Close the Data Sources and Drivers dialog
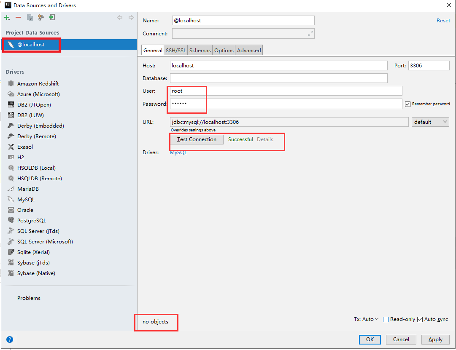This screenshot has height=350, width=456. (449, 5)
